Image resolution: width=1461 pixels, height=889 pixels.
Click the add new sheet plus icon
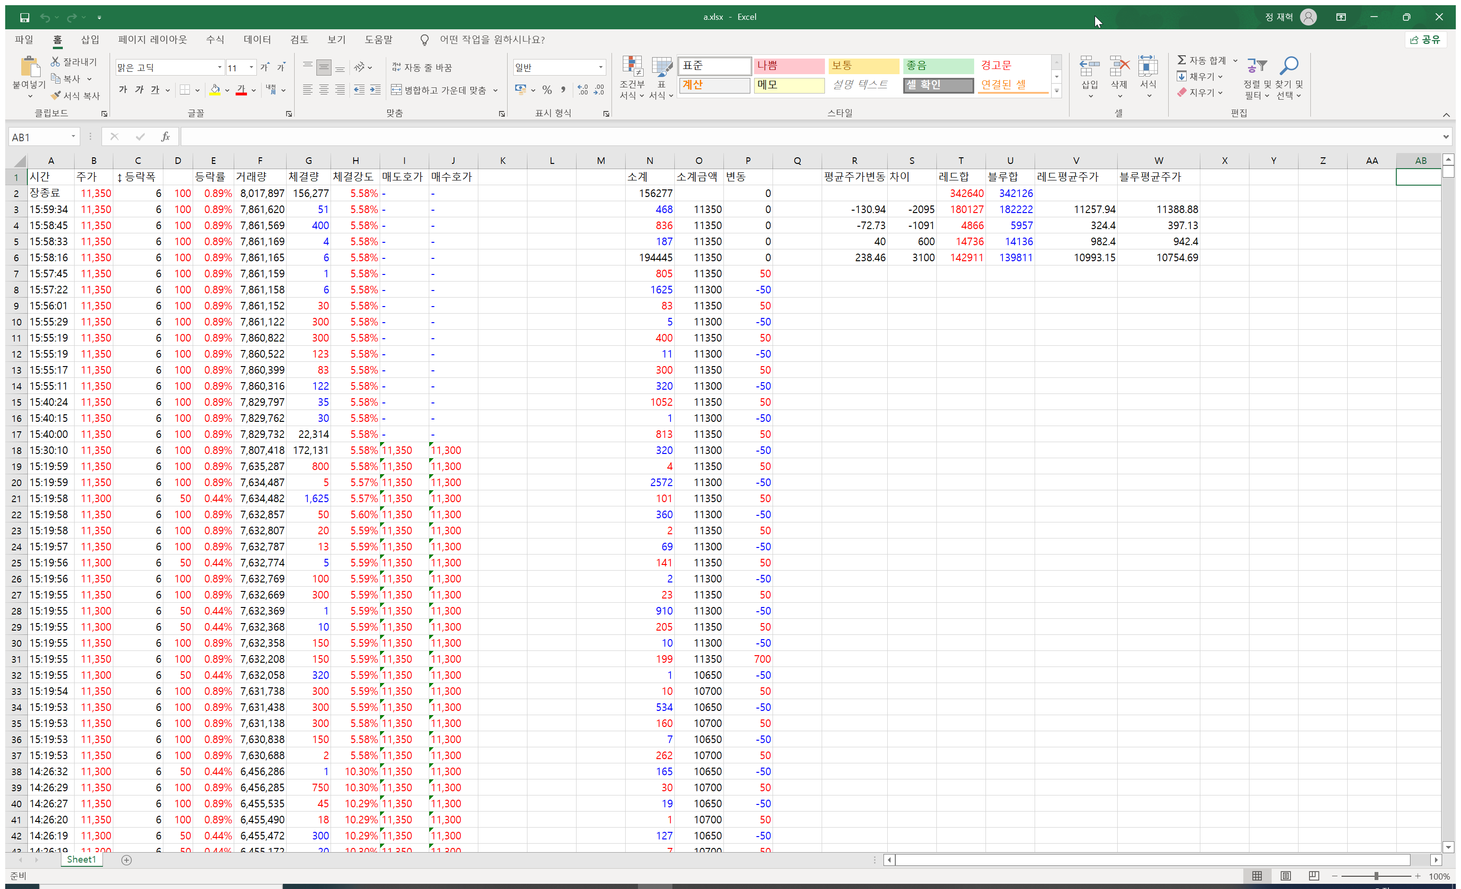pyautogui.click(x=126, y=860)
